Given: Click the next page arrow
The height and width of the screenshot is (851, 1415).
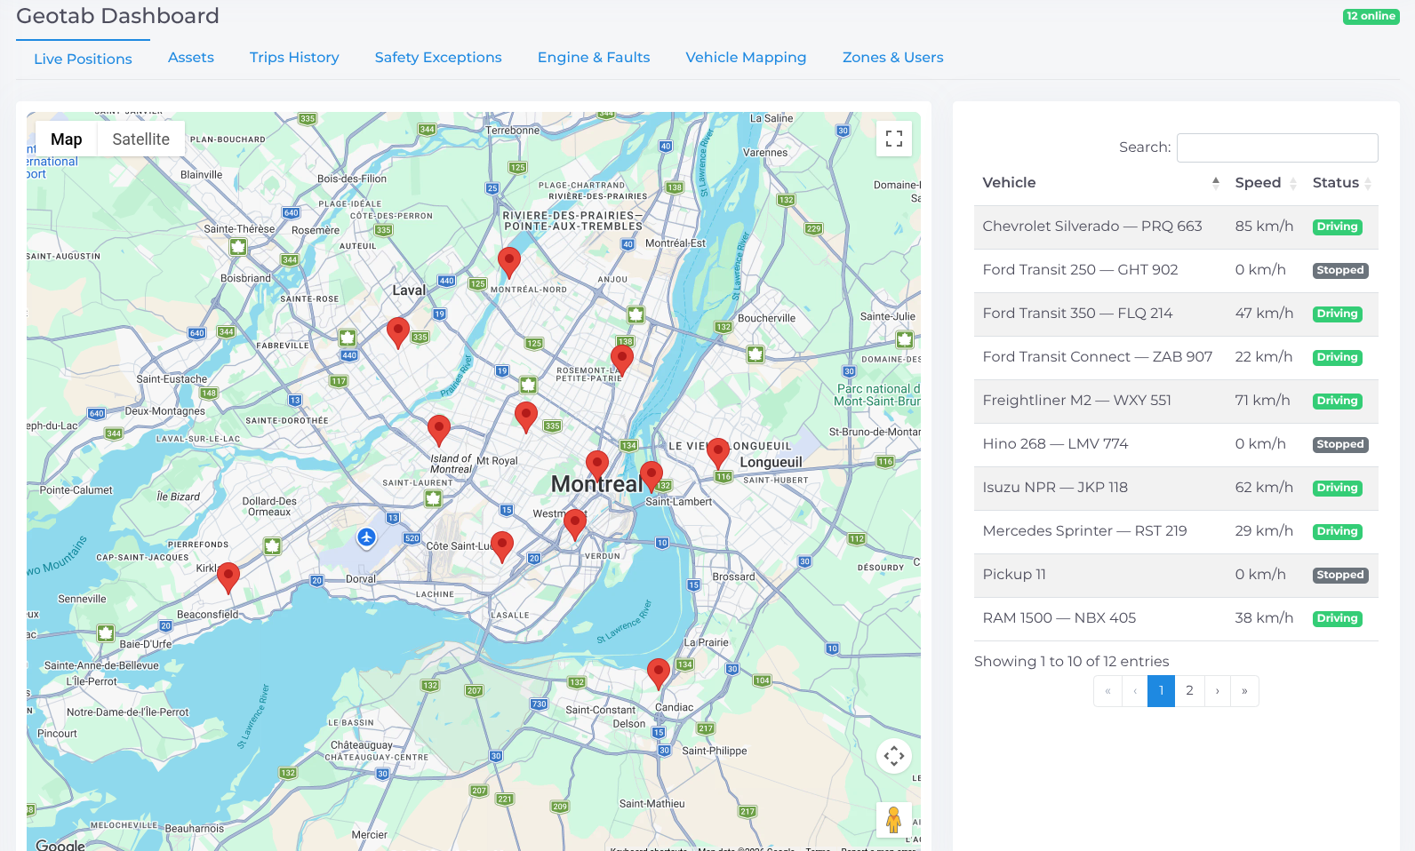Looking at the screenshot, I should pos(1218,691).
